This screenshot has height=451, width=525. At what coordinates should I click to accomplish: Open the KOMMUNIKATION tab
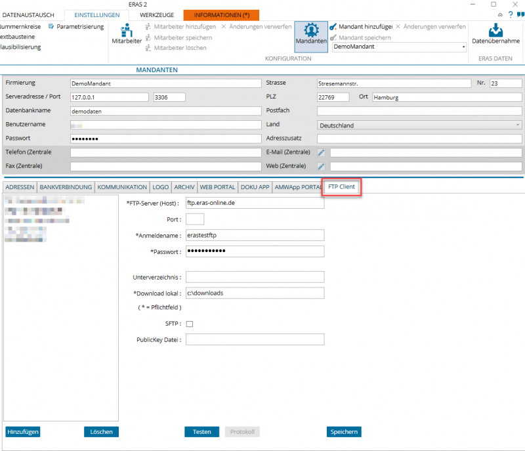(x=122, y=187)
